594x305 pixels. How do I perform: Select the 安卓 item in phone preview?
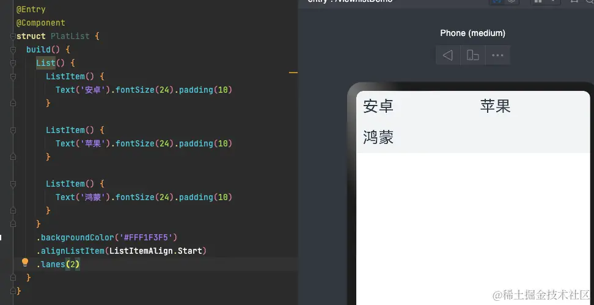[378, 106]
